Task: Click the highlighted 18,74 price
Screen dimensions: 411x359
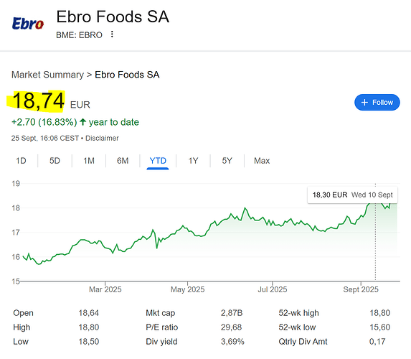Action: click(x=38, y=101)
